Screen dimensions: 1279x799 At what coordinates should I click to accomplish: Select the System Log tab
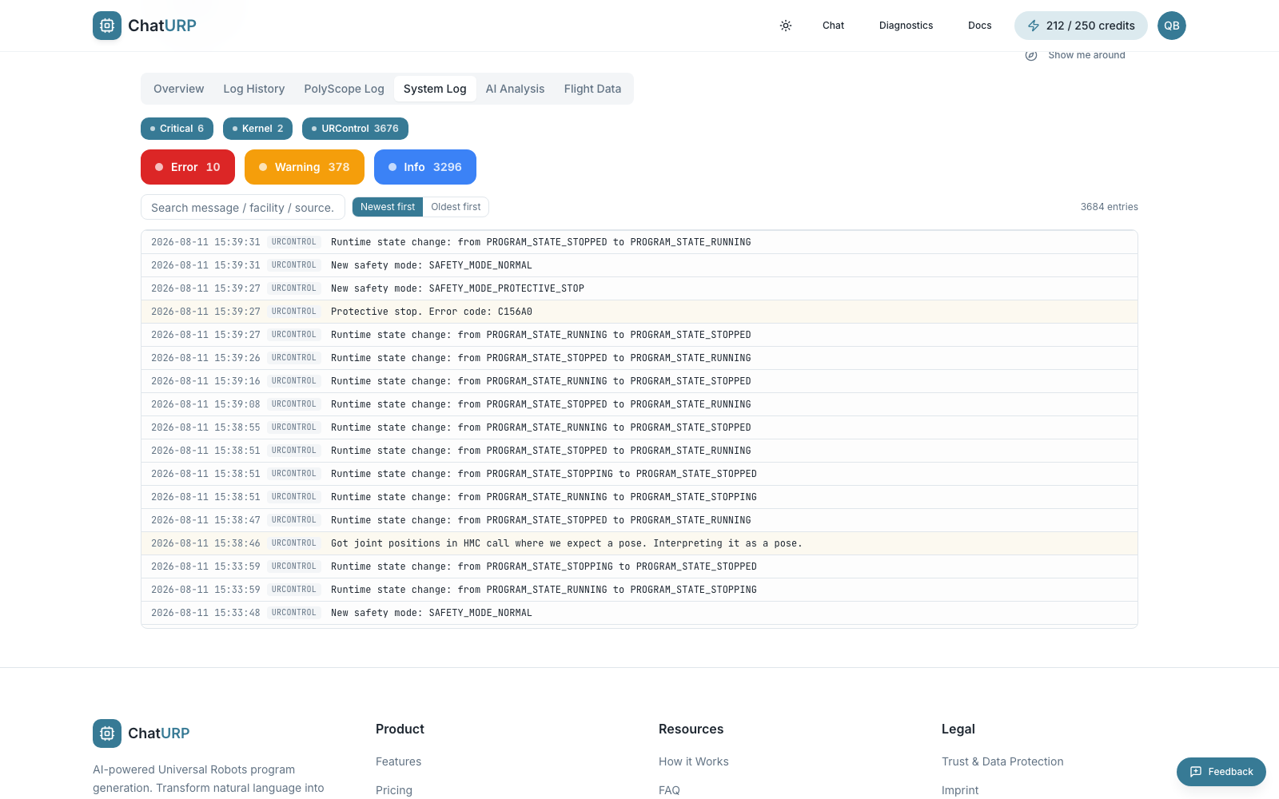click(435, 89)
